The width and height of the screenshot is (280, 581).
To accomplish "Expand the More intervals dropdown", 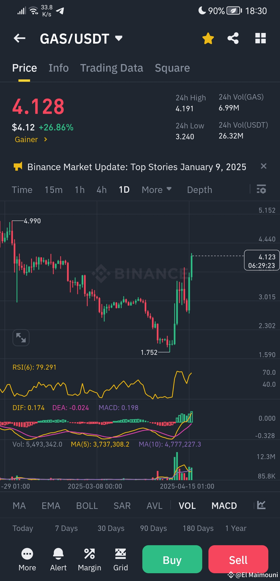I will (157, 190).
